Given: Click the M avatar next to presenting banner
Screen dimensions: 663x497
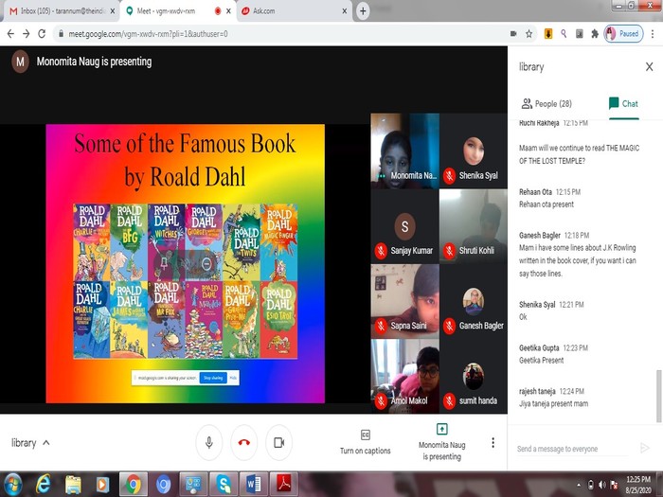Looking at the screenshot, I should coord(20,62).
